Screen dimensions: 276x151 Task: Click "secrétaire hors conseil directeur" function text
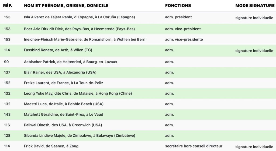[x=194, y=146]
